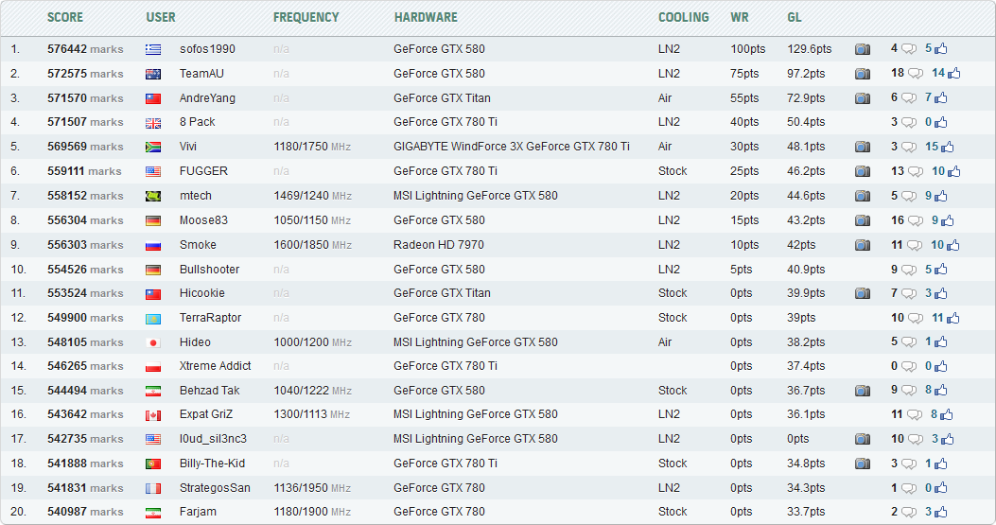The width and height of the screenshot is (996, 525).
Task: Open user profile FUGGER
Action: pos(203,171)
